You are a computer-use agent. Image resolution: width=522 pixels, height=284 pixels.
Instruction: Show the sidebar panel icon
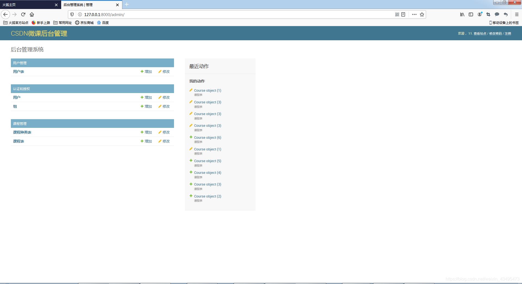pos(471,14)
